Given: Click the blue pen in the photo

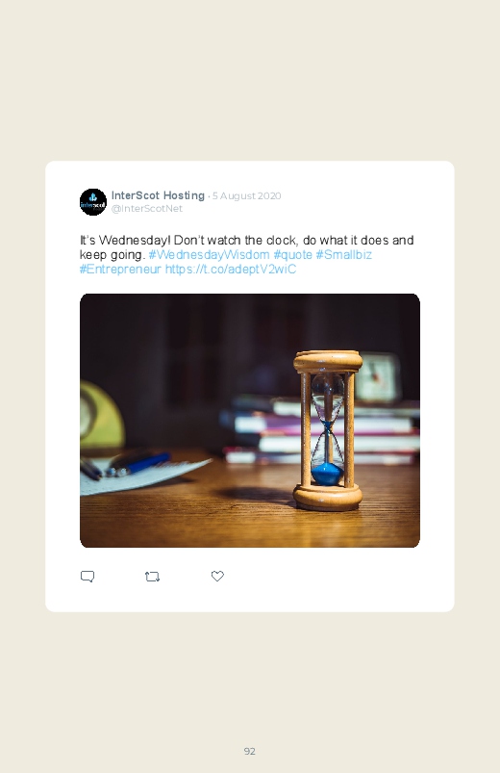Looking at the screenshot, I should tap(139, 464).
